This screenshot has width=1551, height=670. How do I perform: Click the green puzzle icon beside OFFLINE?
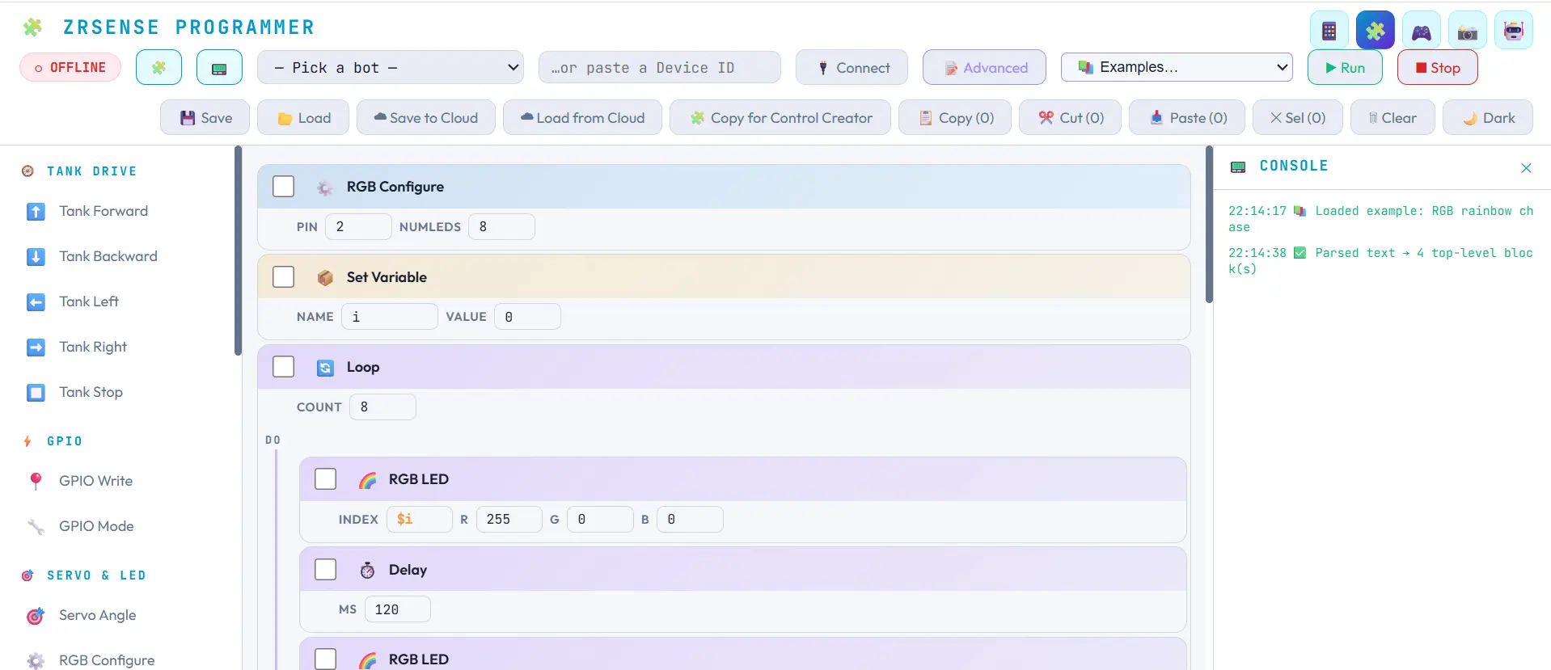pyautogui.click(x=158, y=68)
